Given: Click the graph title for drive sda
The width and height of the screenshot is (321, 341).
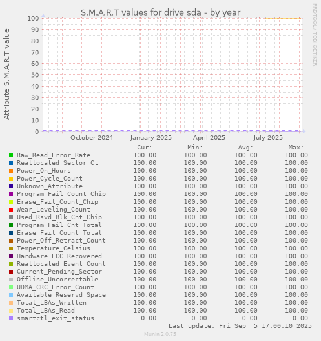Looking at the screenshot, I should tap(161, 12).
